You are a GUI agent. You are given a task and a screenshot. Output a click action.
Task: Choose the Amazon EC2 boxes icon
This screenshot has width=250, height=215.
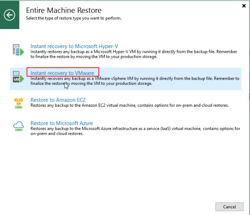[x=18, y=103]
